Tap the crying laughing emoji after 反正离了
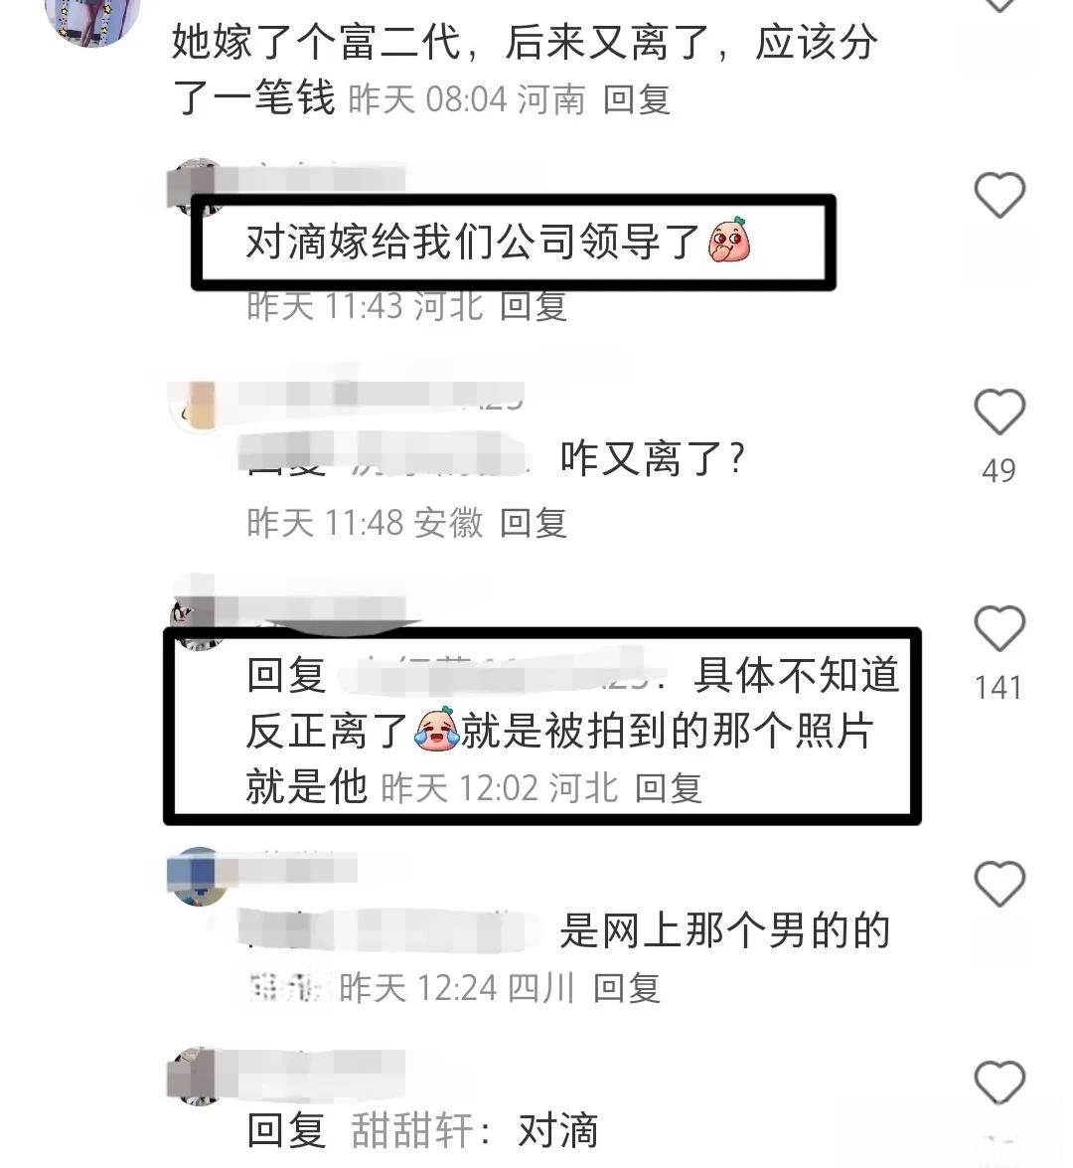1073x1168 pixels. click(435, 730)
